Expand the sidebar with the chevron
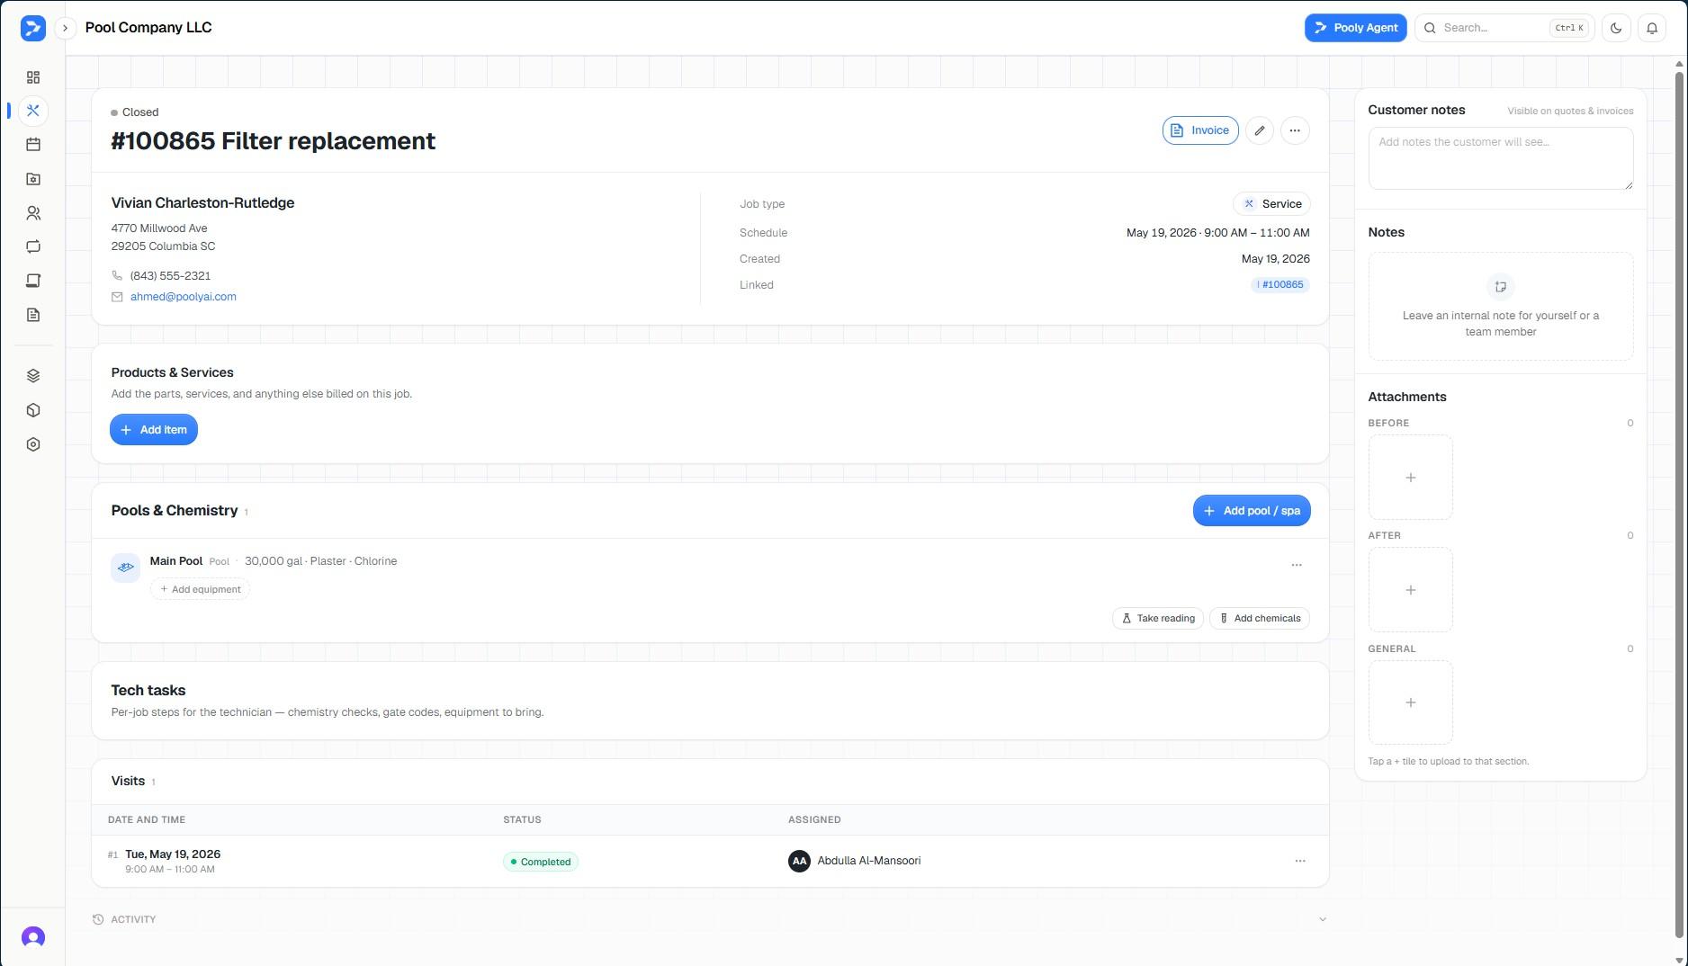The width and height of the screenshot is (1688, 966). (x=65, y=28)
